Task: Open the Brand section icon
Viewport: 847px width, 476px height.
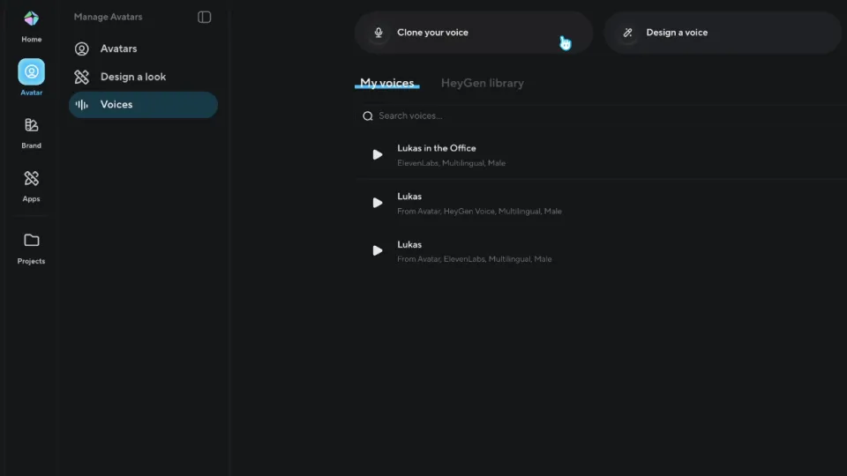Action: [32, 125]
